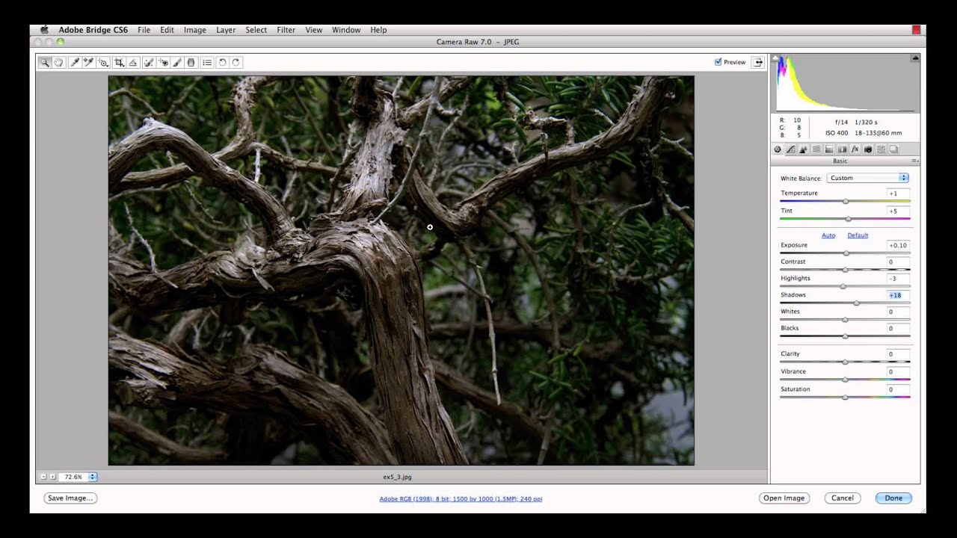Open the Split Toning panel tab

coord(829,149)
